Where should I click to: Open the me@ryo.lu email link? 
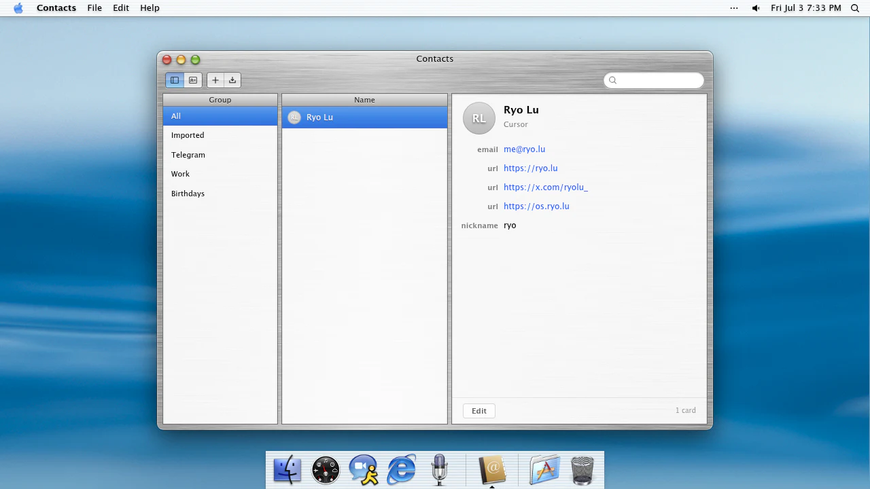524,149
